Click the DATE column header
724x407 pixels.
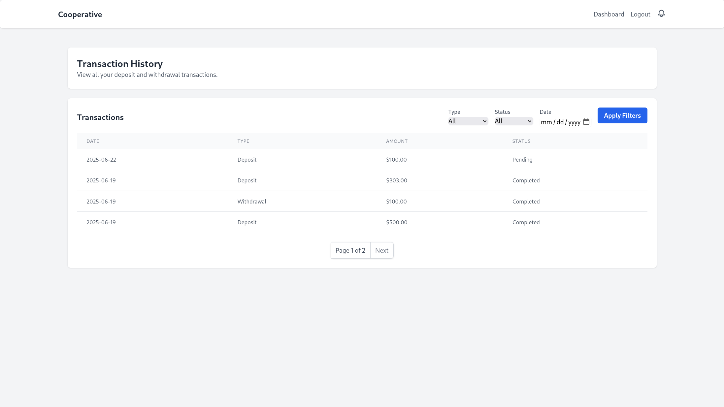(93, 141)
